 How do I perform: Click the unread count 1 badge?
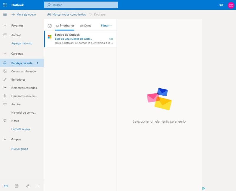pyautogui.click(x=37, y=63)
